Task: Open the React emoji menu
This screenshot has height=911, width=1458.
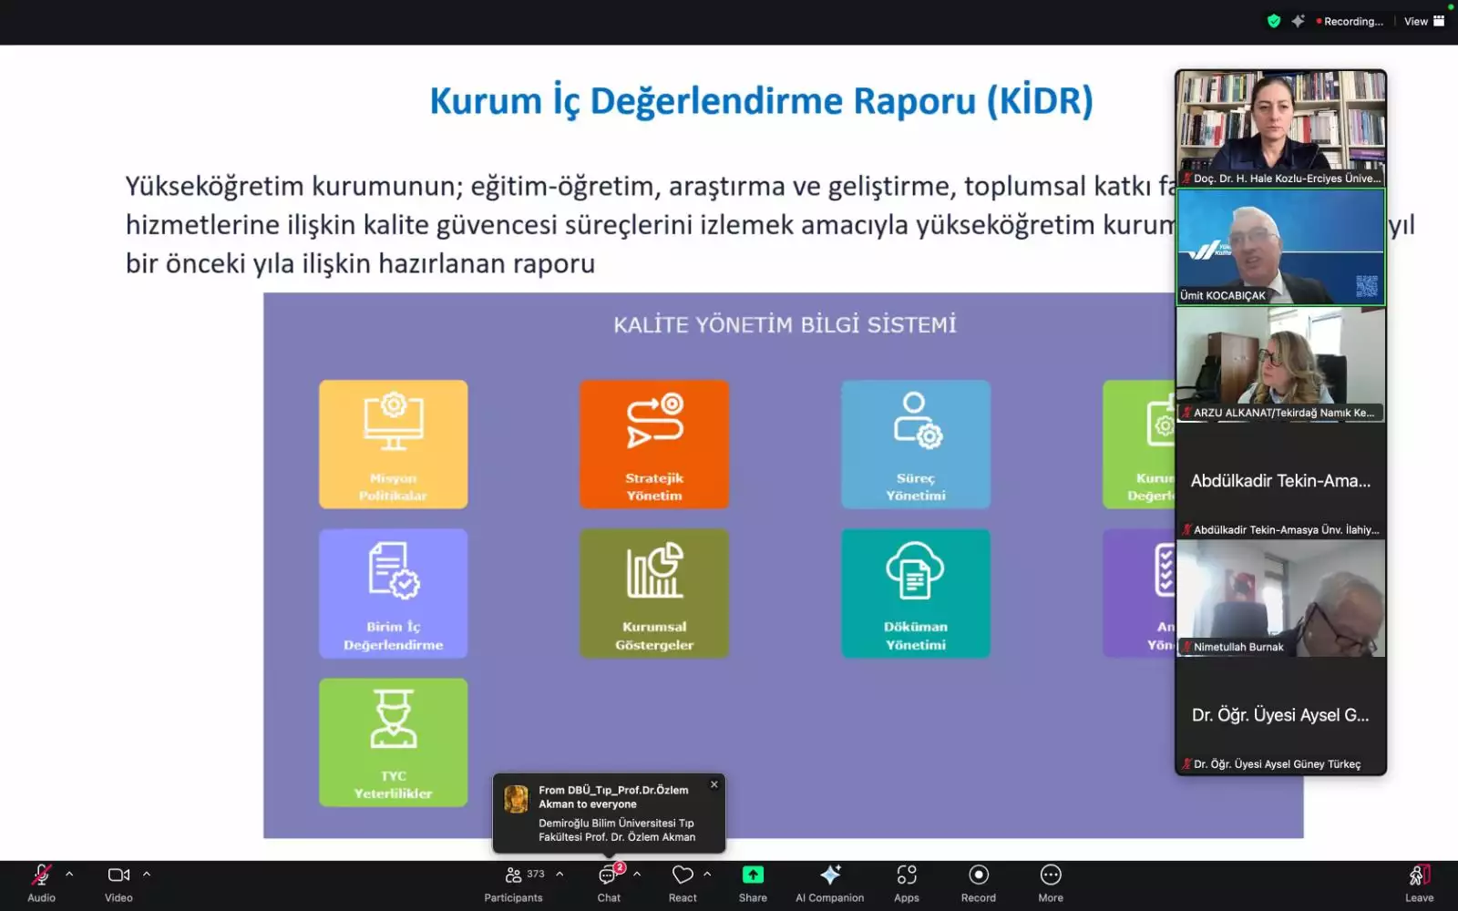Action: point(683,875)
